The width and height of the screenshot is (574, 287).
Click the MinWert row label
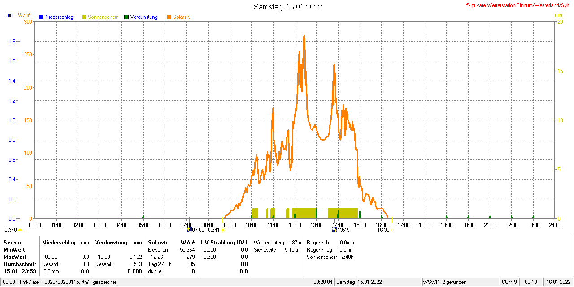(14, 249)
